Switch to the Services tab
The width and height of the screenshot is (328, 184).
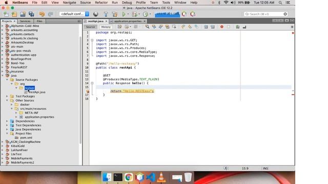coord(25,21)
